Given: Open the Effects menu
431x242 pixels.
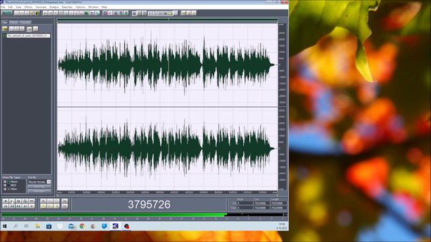Looking at the screenshot, I should pos(28,7).
